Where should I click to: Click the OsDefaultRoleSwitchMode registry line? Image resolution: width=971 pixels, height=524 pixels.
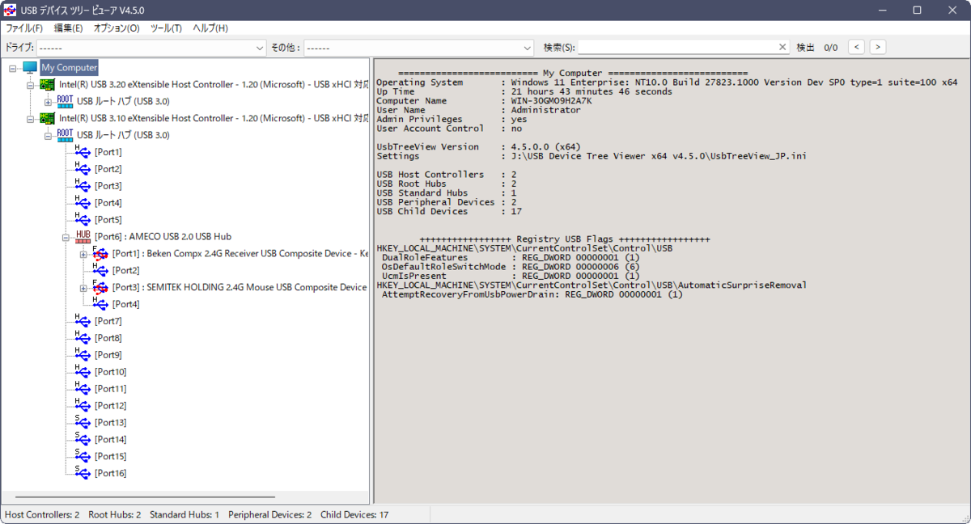[511, 267]
